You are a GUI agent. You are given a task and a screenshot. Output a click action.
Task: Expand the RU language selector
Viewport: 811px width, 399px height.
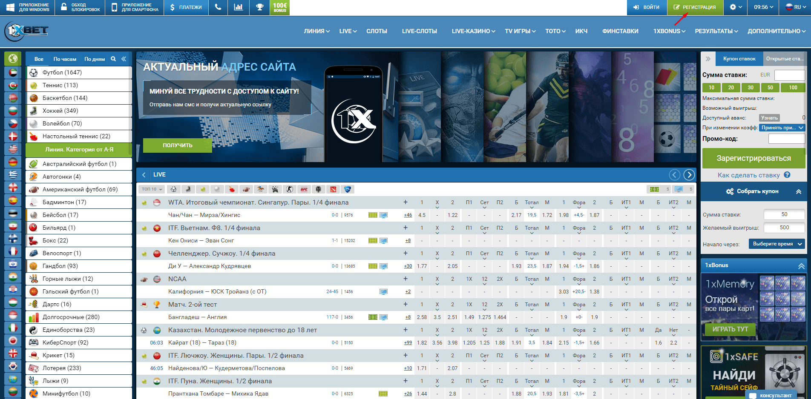click(x=795, y=7)
